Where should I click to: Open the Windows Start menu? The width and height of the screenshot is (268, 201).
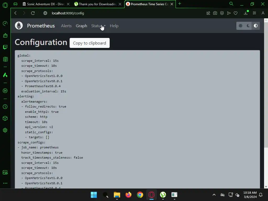tap(94, 195)
